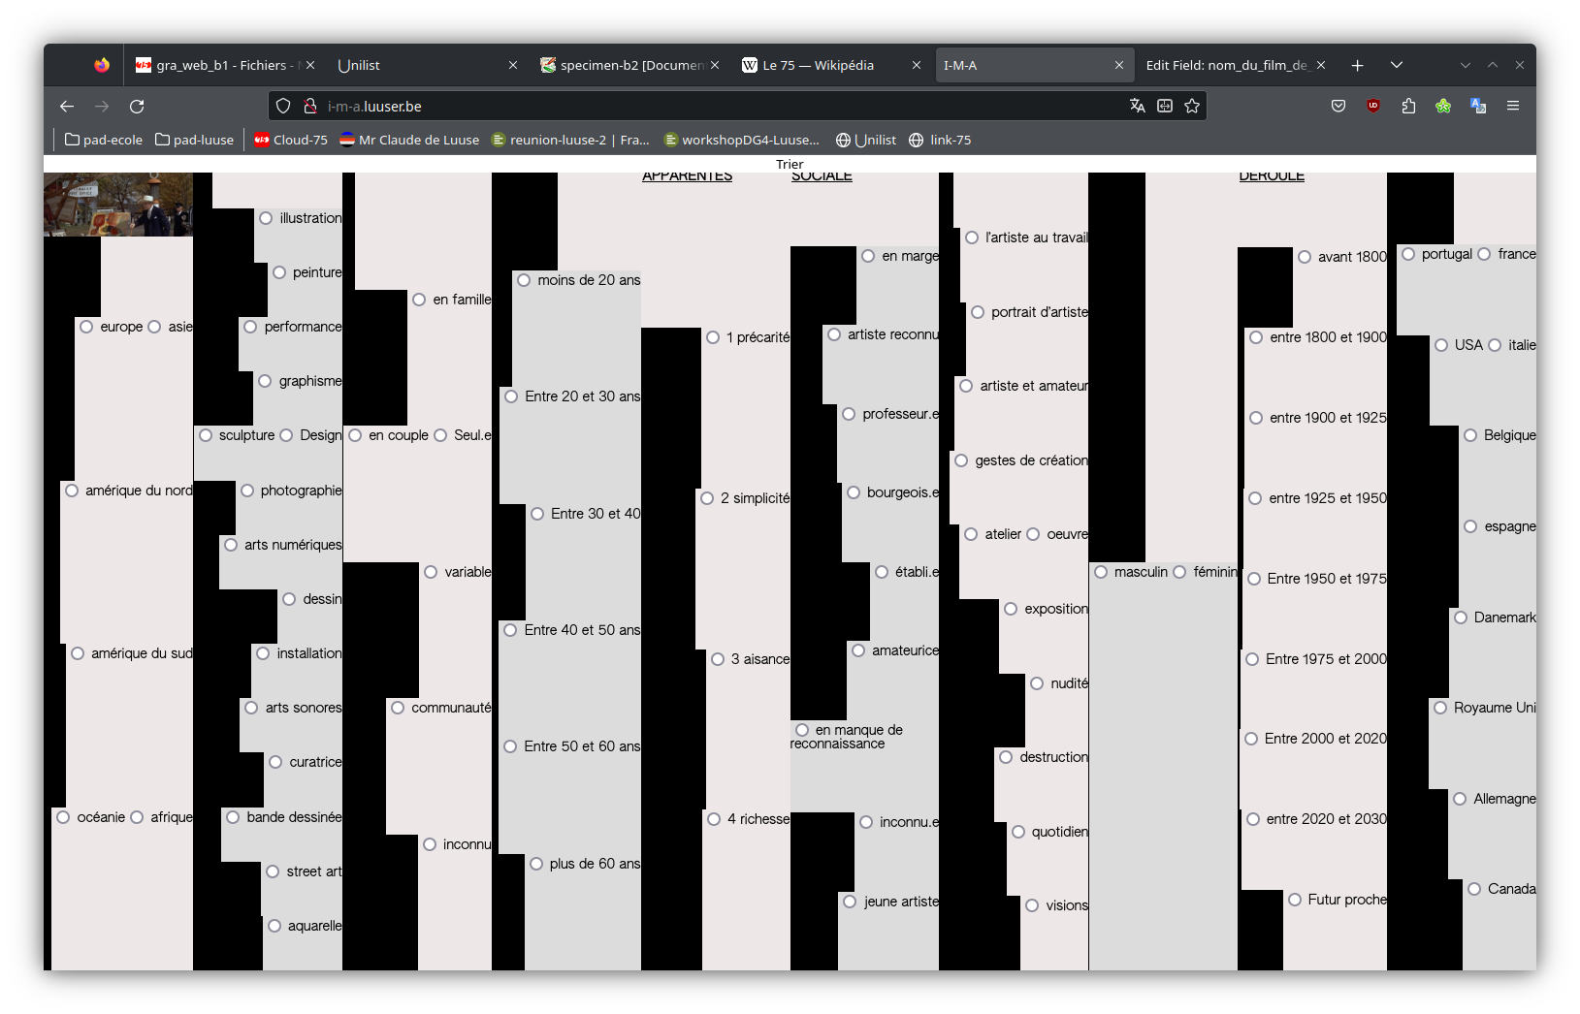Select the 'peinture' radio button
The height and width of the screenshot is (1014, 1580).
279,272
